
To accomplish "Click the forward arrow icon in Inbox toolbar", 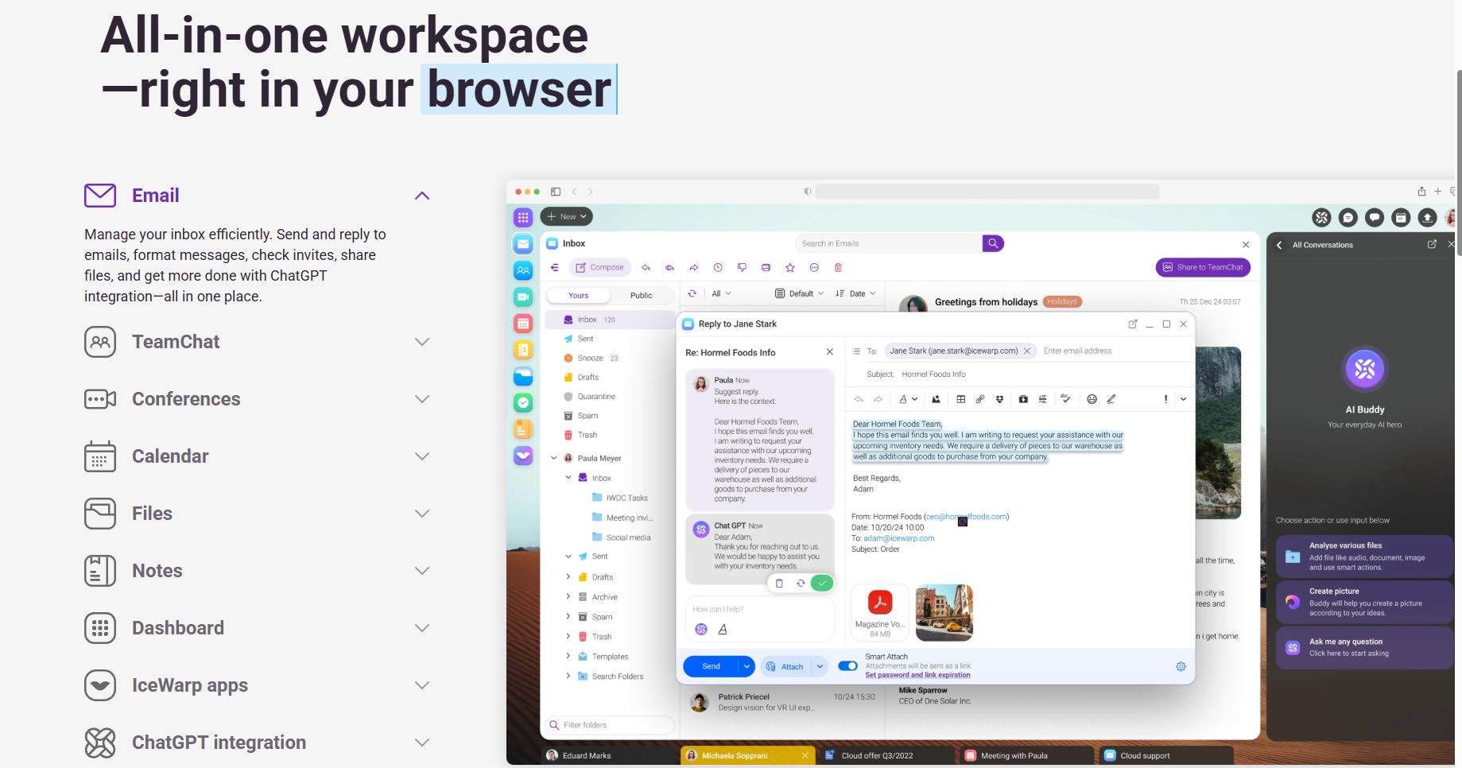I will tap(694, 268).
